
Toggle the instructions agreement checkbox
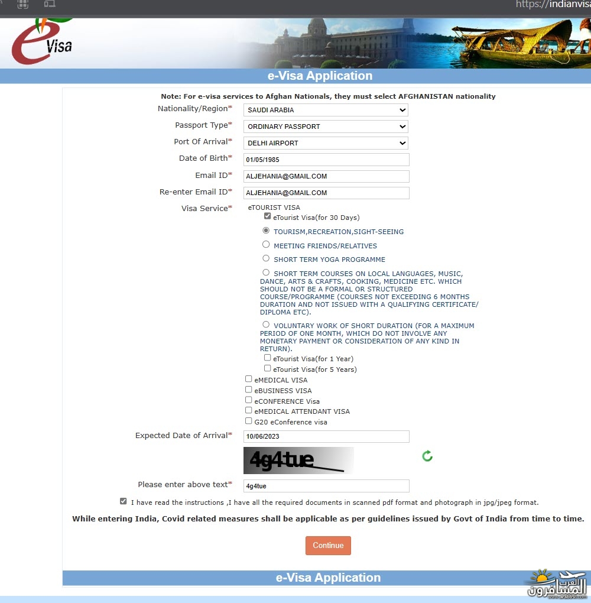coord(123,501)
